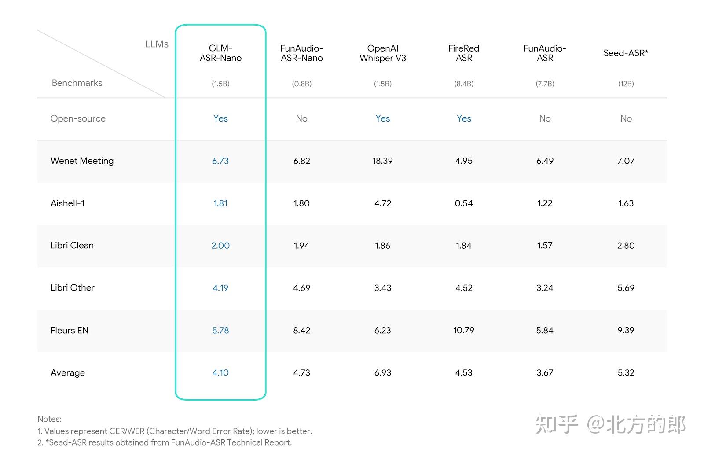Select the Average row label
704x453 pixels.
[68, 372]
